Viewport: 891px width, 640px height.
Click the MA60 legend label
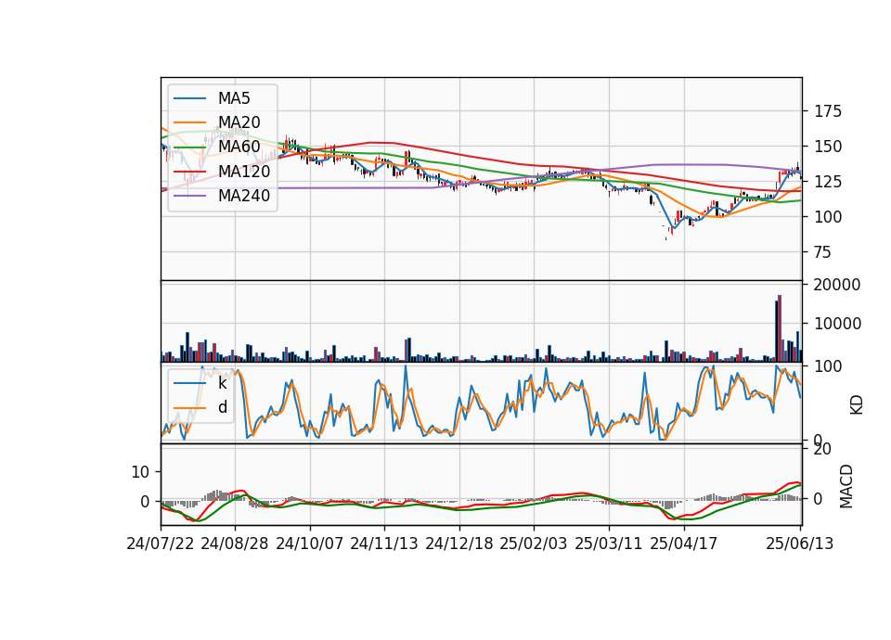(239, 147)
